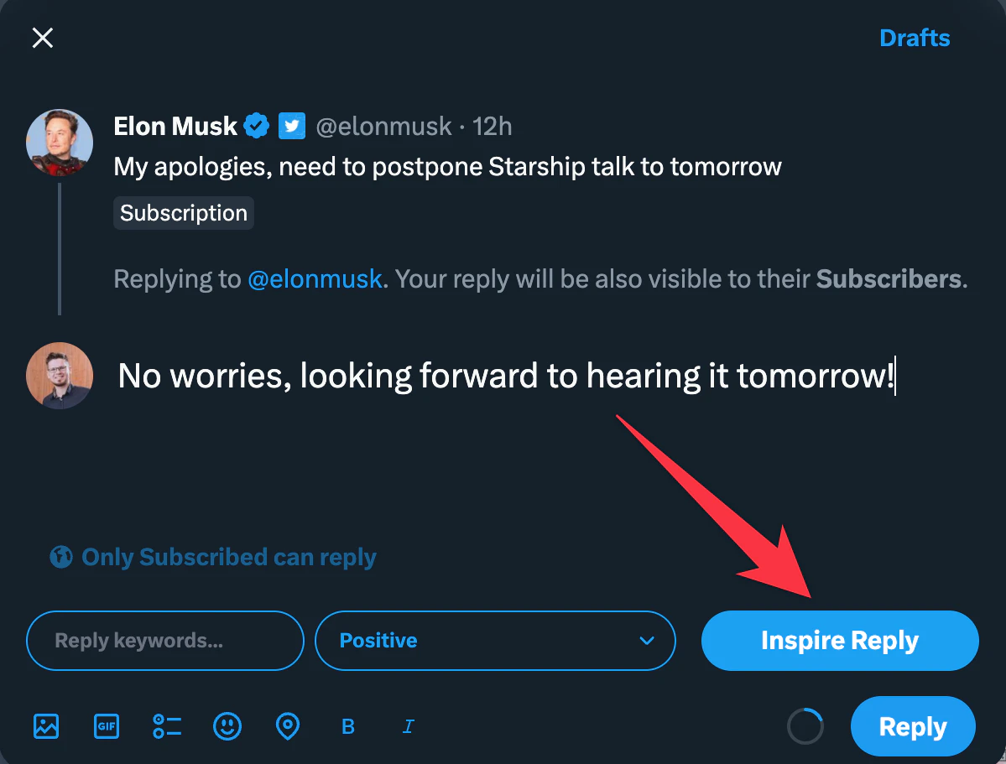Click the Twitter bird badge beside Elon Musk
The height and width of the screenshot is (764, 1006).
[x=291, y=126]
